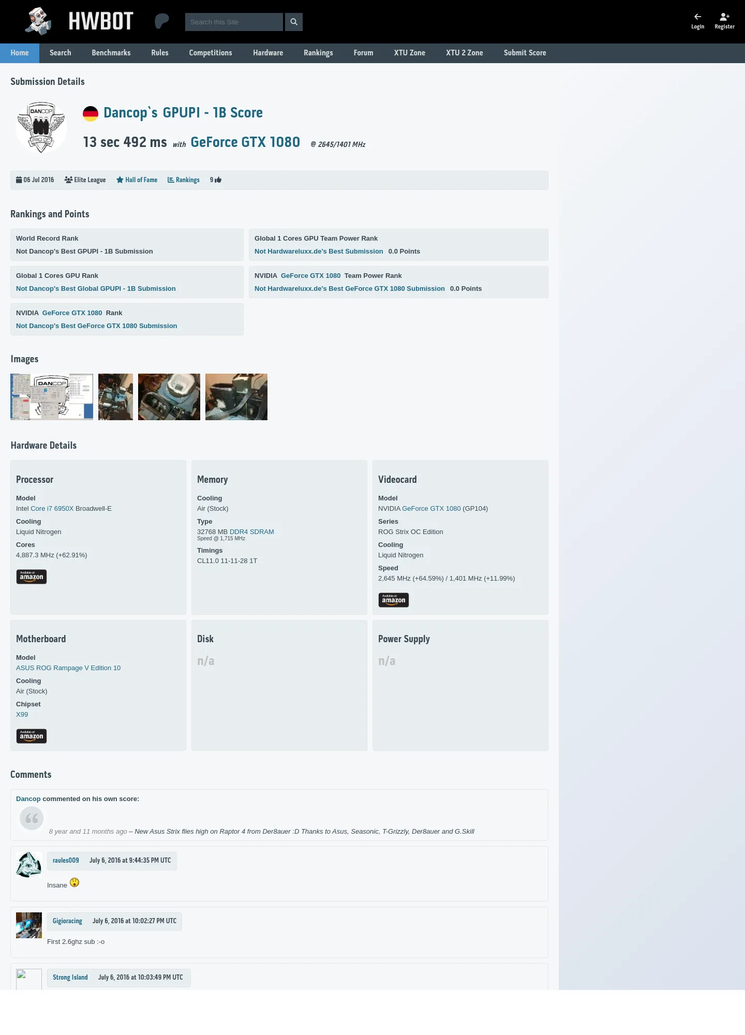The width and height of the screenshot is (745, 1035).
Task: Click Strong Island's broken avatar image
Action: [x=29, y=979]
